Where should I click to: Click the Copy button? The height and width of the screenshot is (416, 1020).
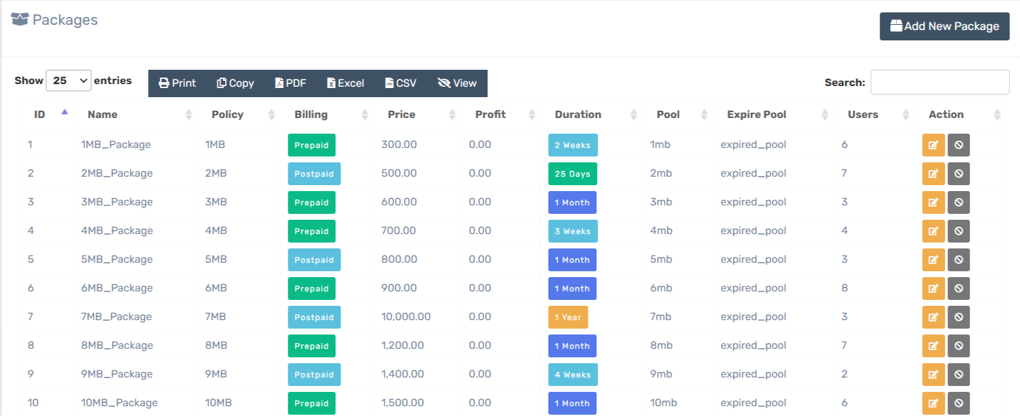(x=236, y=83)
